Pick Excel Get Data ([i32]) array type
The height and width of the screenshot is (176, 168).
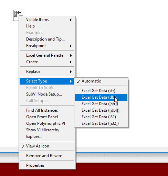(x=101, y=123)
